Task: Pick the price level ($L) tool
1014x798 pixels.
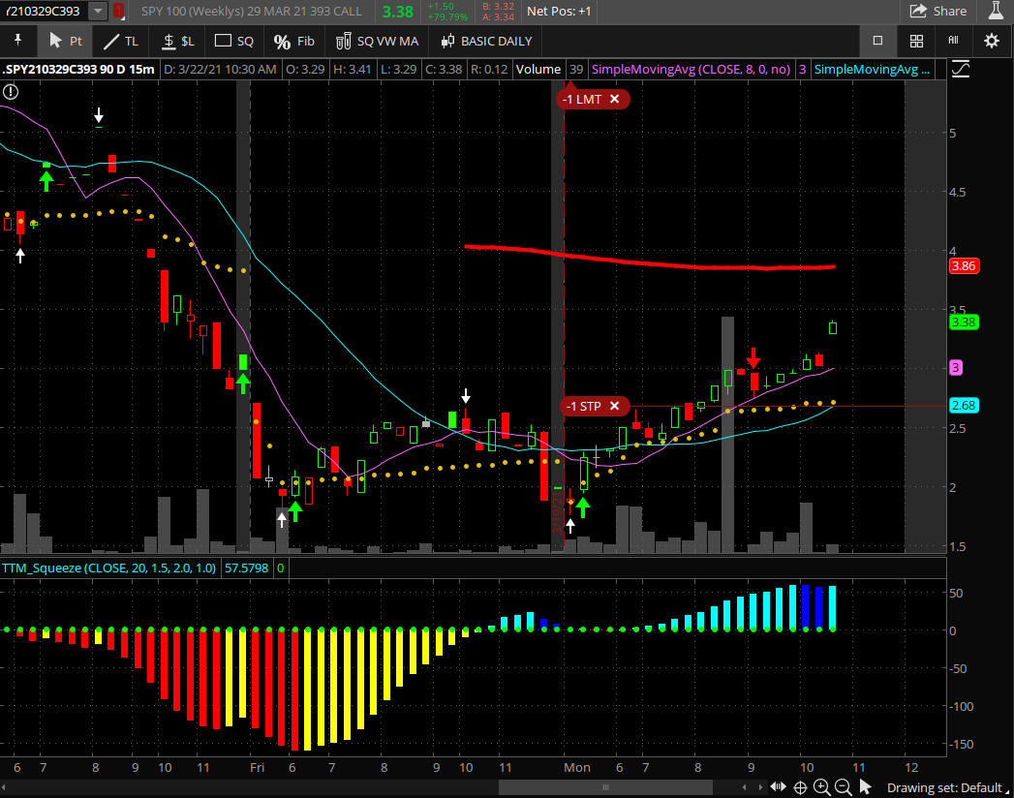Action: 178,41
